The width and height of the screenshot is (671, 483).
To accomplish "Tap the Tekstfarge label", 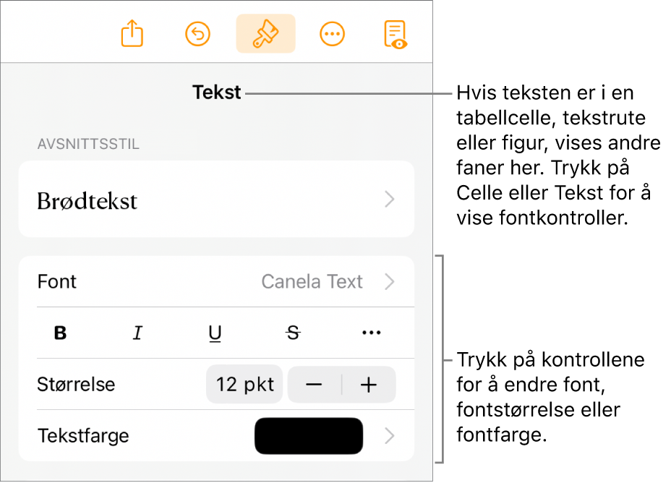I will pos(83,436).
